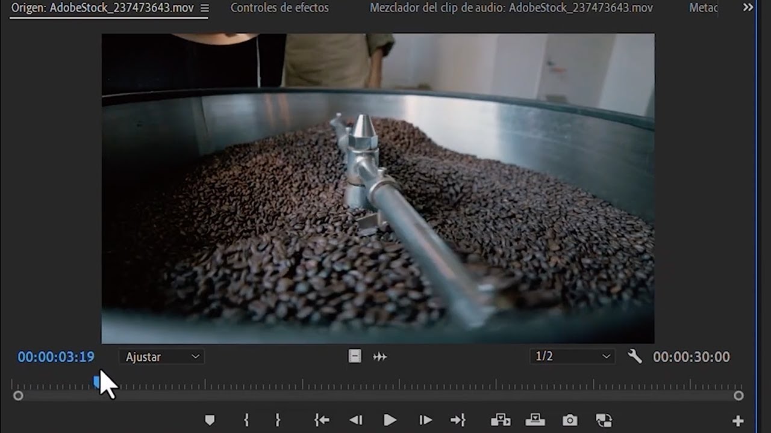
Task: Open the button editor plus icon
Action: [x=738, y=421]
